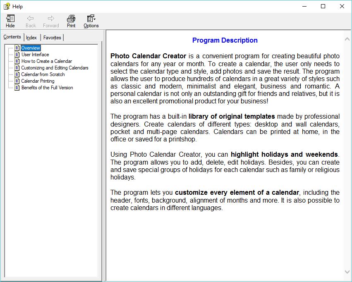Print the current help topic
Screen dimensions: 352x282
(x=71, y=22)
